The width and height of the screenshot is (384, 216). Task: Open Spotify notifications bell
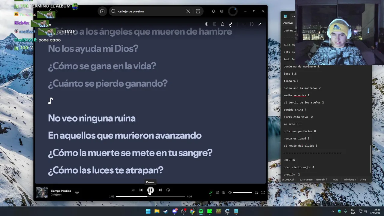click(x=214, y=11)
